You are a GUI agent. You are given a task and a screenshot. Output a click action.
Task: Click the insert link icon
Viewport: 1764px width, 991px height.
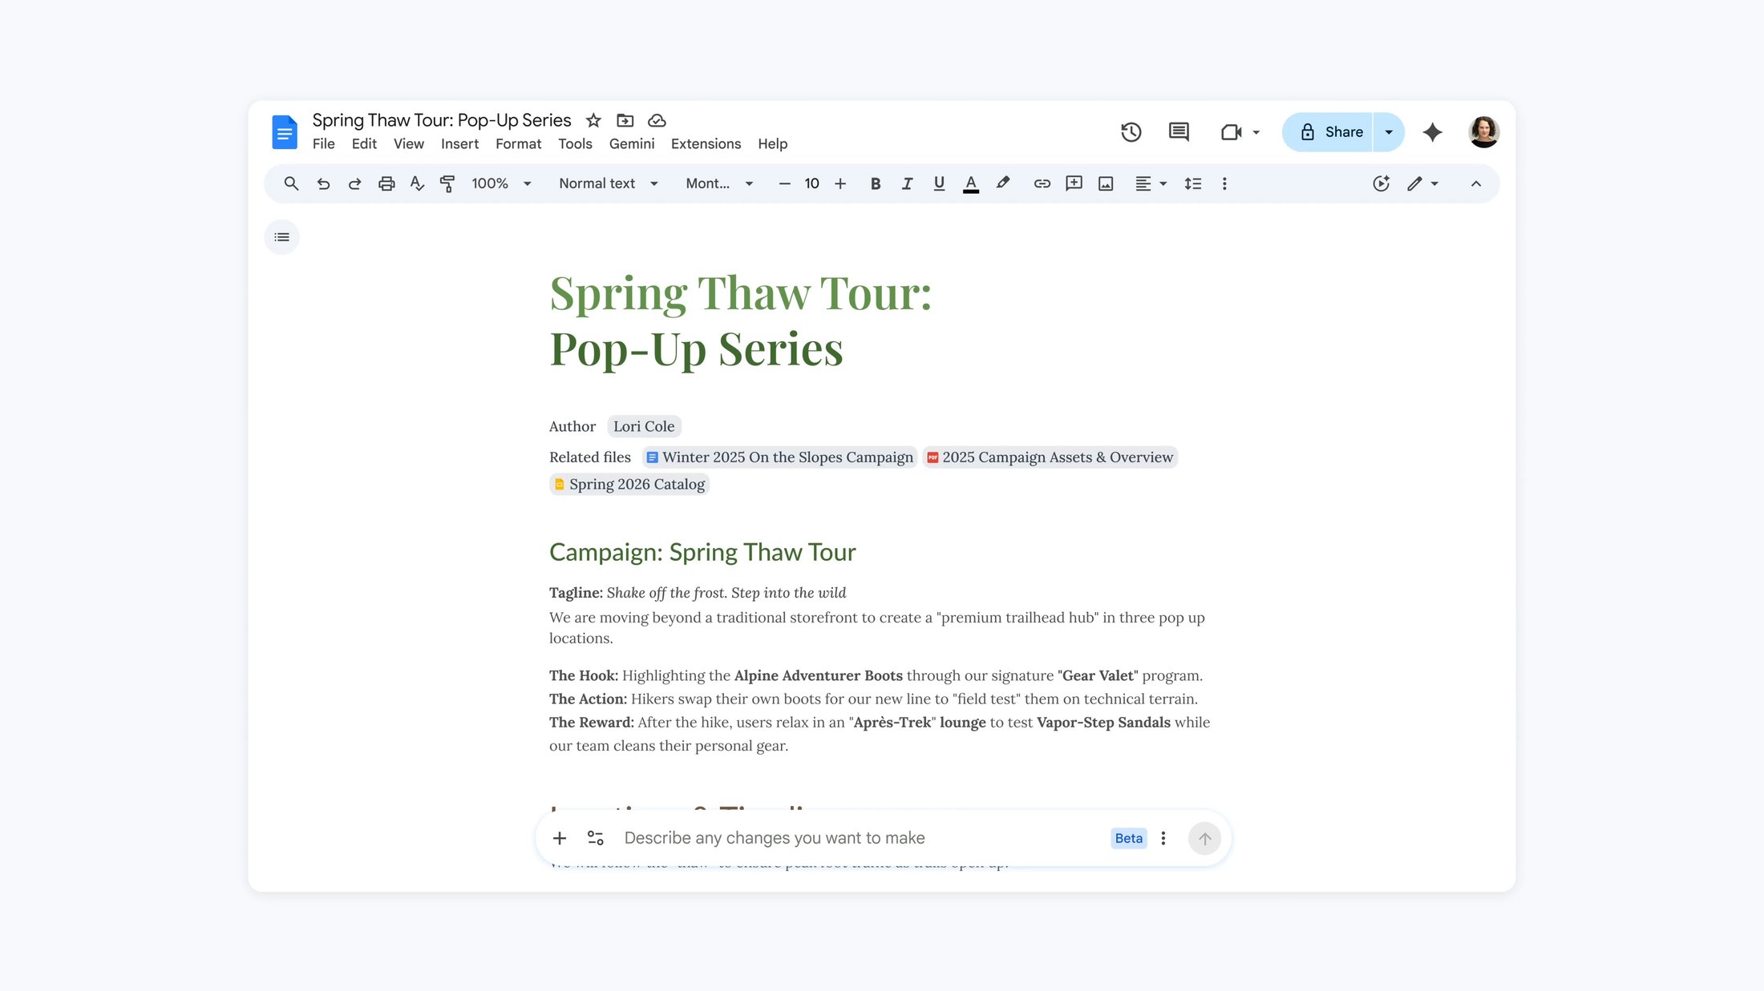coord(1042,183)
